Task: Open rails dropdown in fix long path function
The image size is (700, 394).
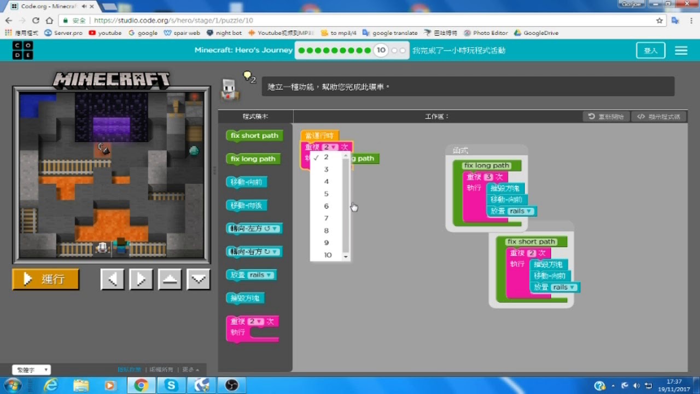Action: (521, 211)
